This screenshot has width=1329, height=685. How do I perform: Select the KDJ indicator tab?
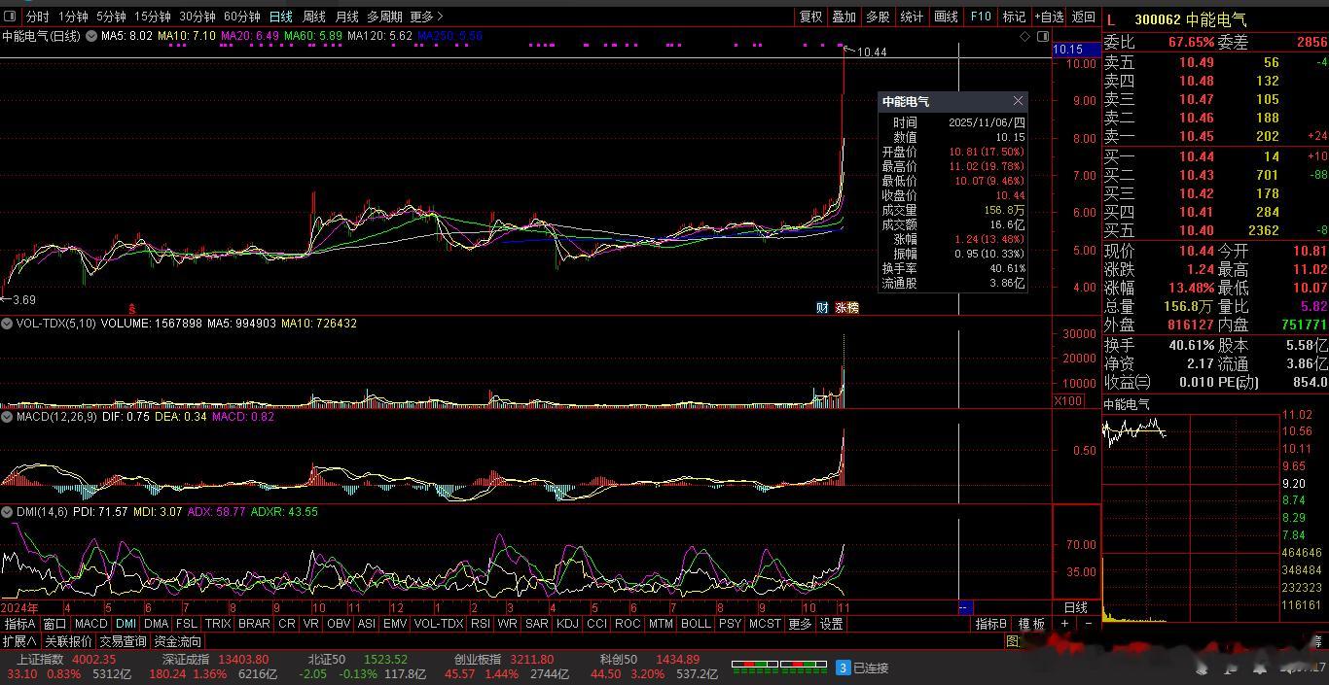point(567,624)
